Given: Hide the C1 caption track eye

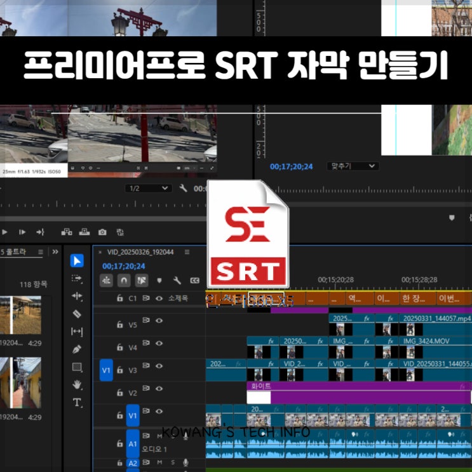Looking at the screenshot, I should [x=159, y=299].
